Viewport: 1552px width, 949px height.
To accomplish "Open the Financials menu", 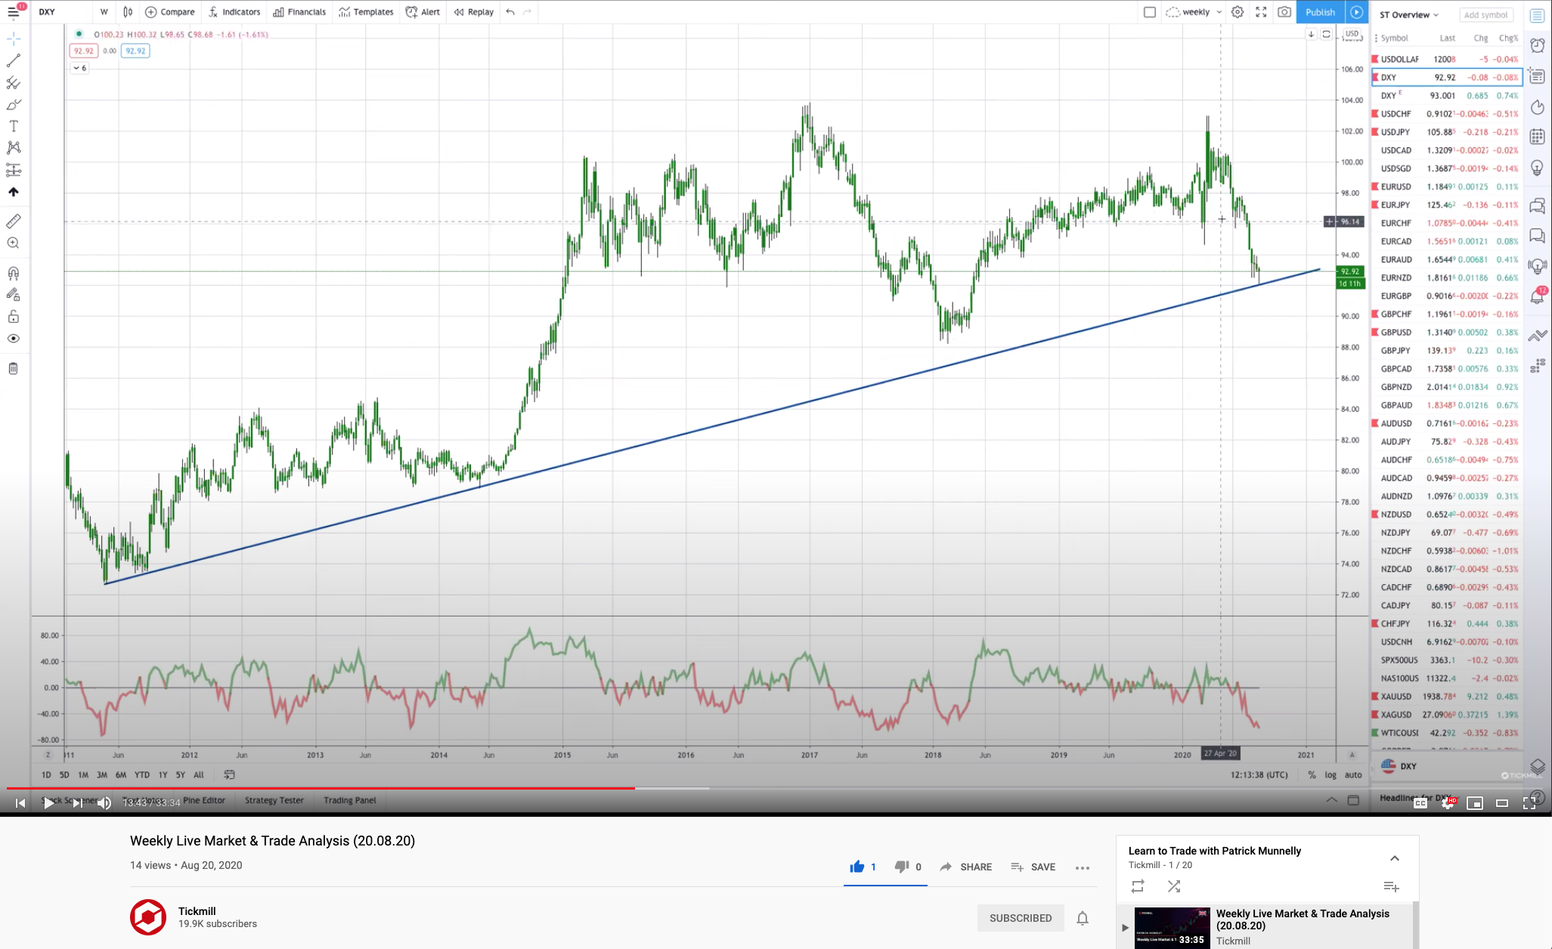I will (x=299, y=12).
